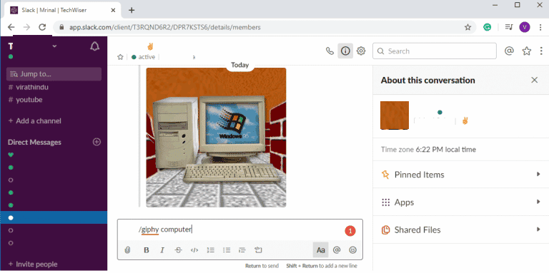Screen dimensions: 549x273
Task: Click red notification badge in composer
Action: coord(350,230)
